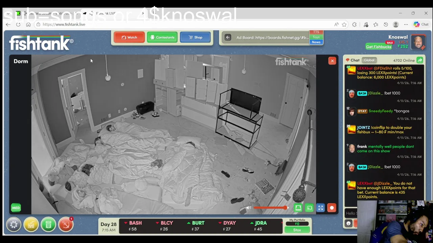The width and height of the screenshot is (433, 243).
Task: Open browser favorites list icon
Action: coord(376,24)
